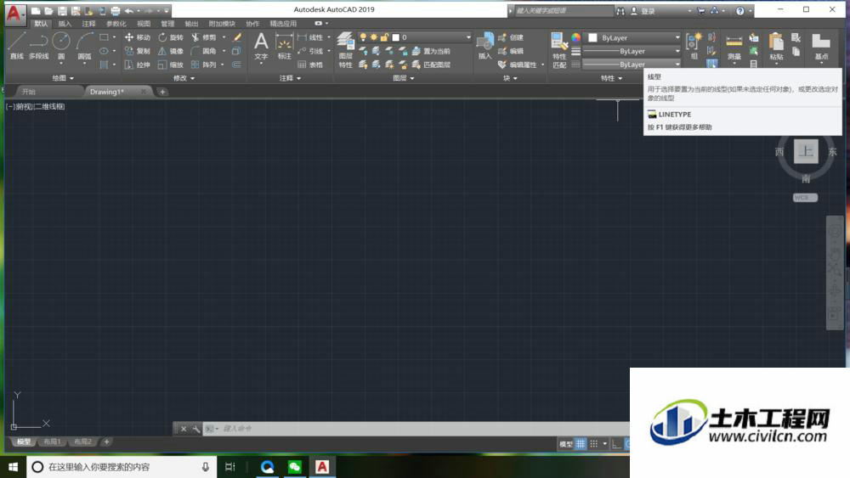Screen dimensions: 850x478
Task: Switch to Layout1 (布局1) tab
Action: (52, 441)
